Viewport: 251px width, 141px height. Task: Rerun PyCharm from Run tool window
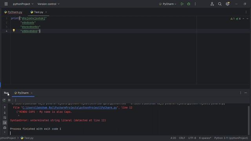click(x=4, y=100)
